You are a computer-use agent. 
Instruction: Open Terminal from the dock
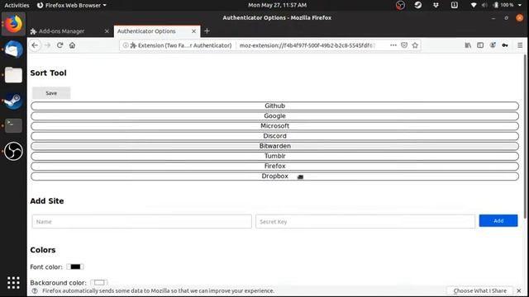(x=13, y=125)
